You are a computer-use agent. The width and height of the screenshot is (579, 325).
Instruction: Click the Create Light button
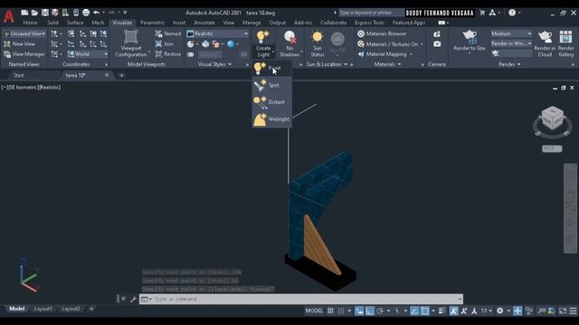point(263,44)
